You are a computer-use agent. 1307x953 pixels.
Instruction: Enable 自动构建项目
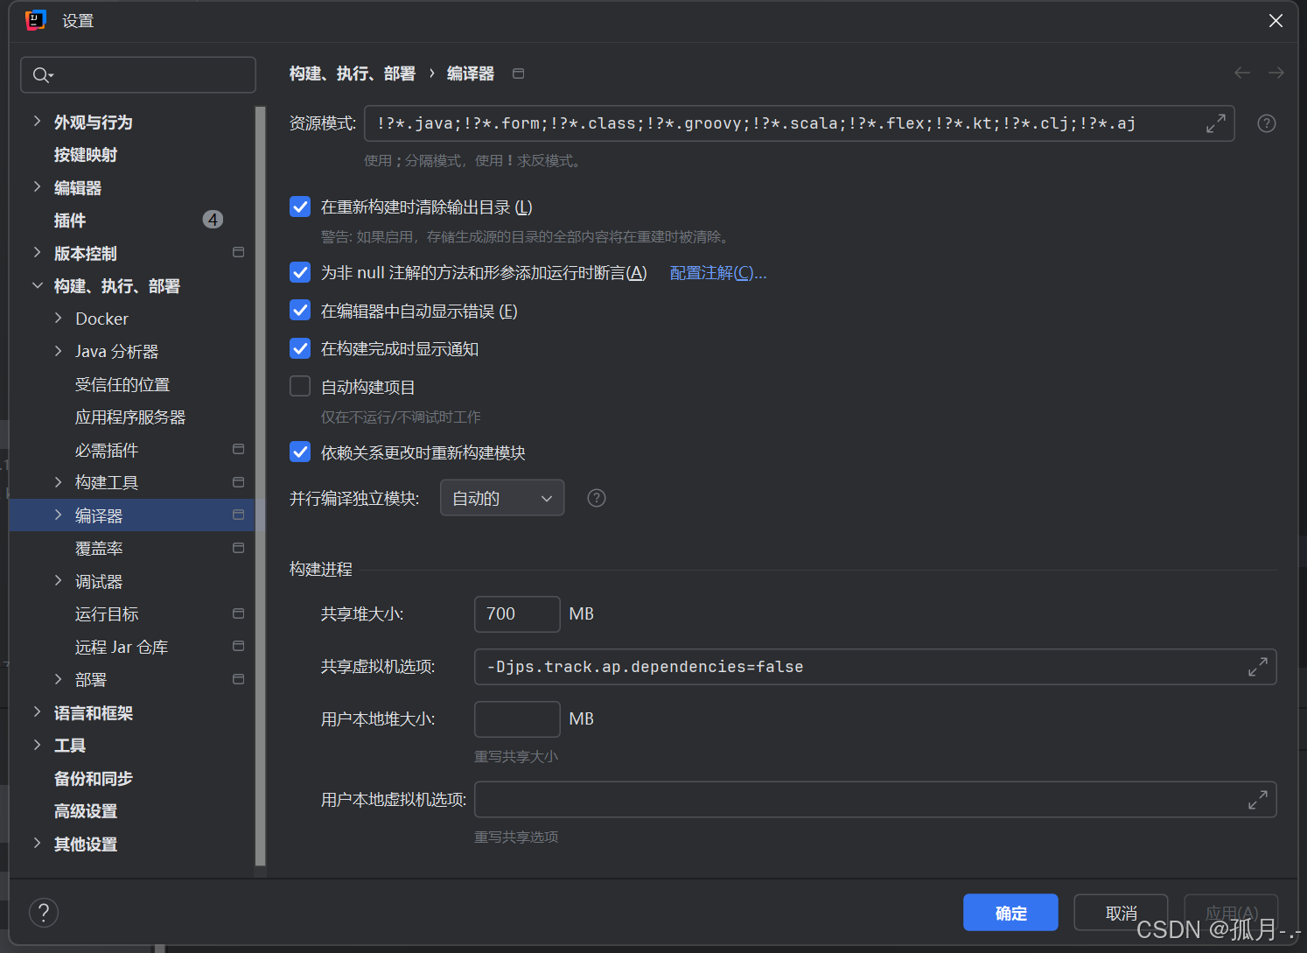300,385
